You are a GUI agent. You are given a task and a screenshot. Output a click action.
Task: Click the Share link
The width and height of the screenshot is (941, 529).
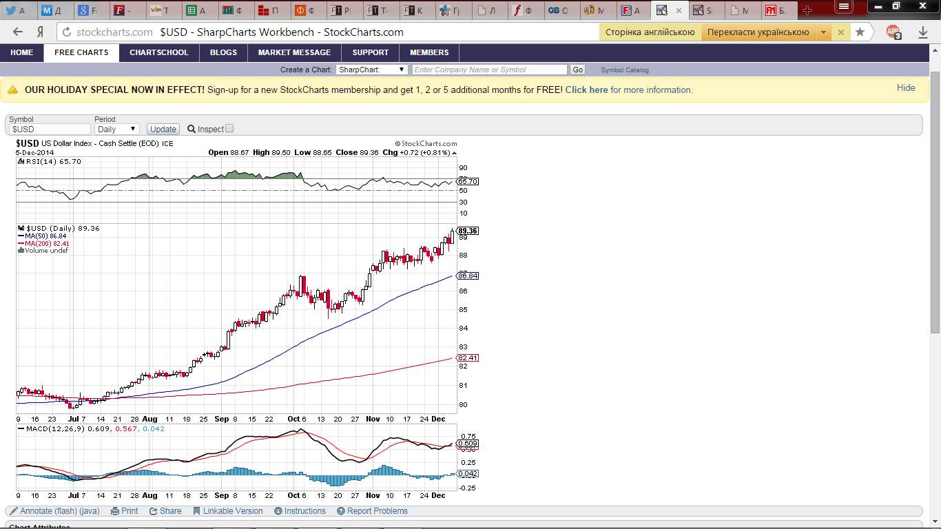170,511
